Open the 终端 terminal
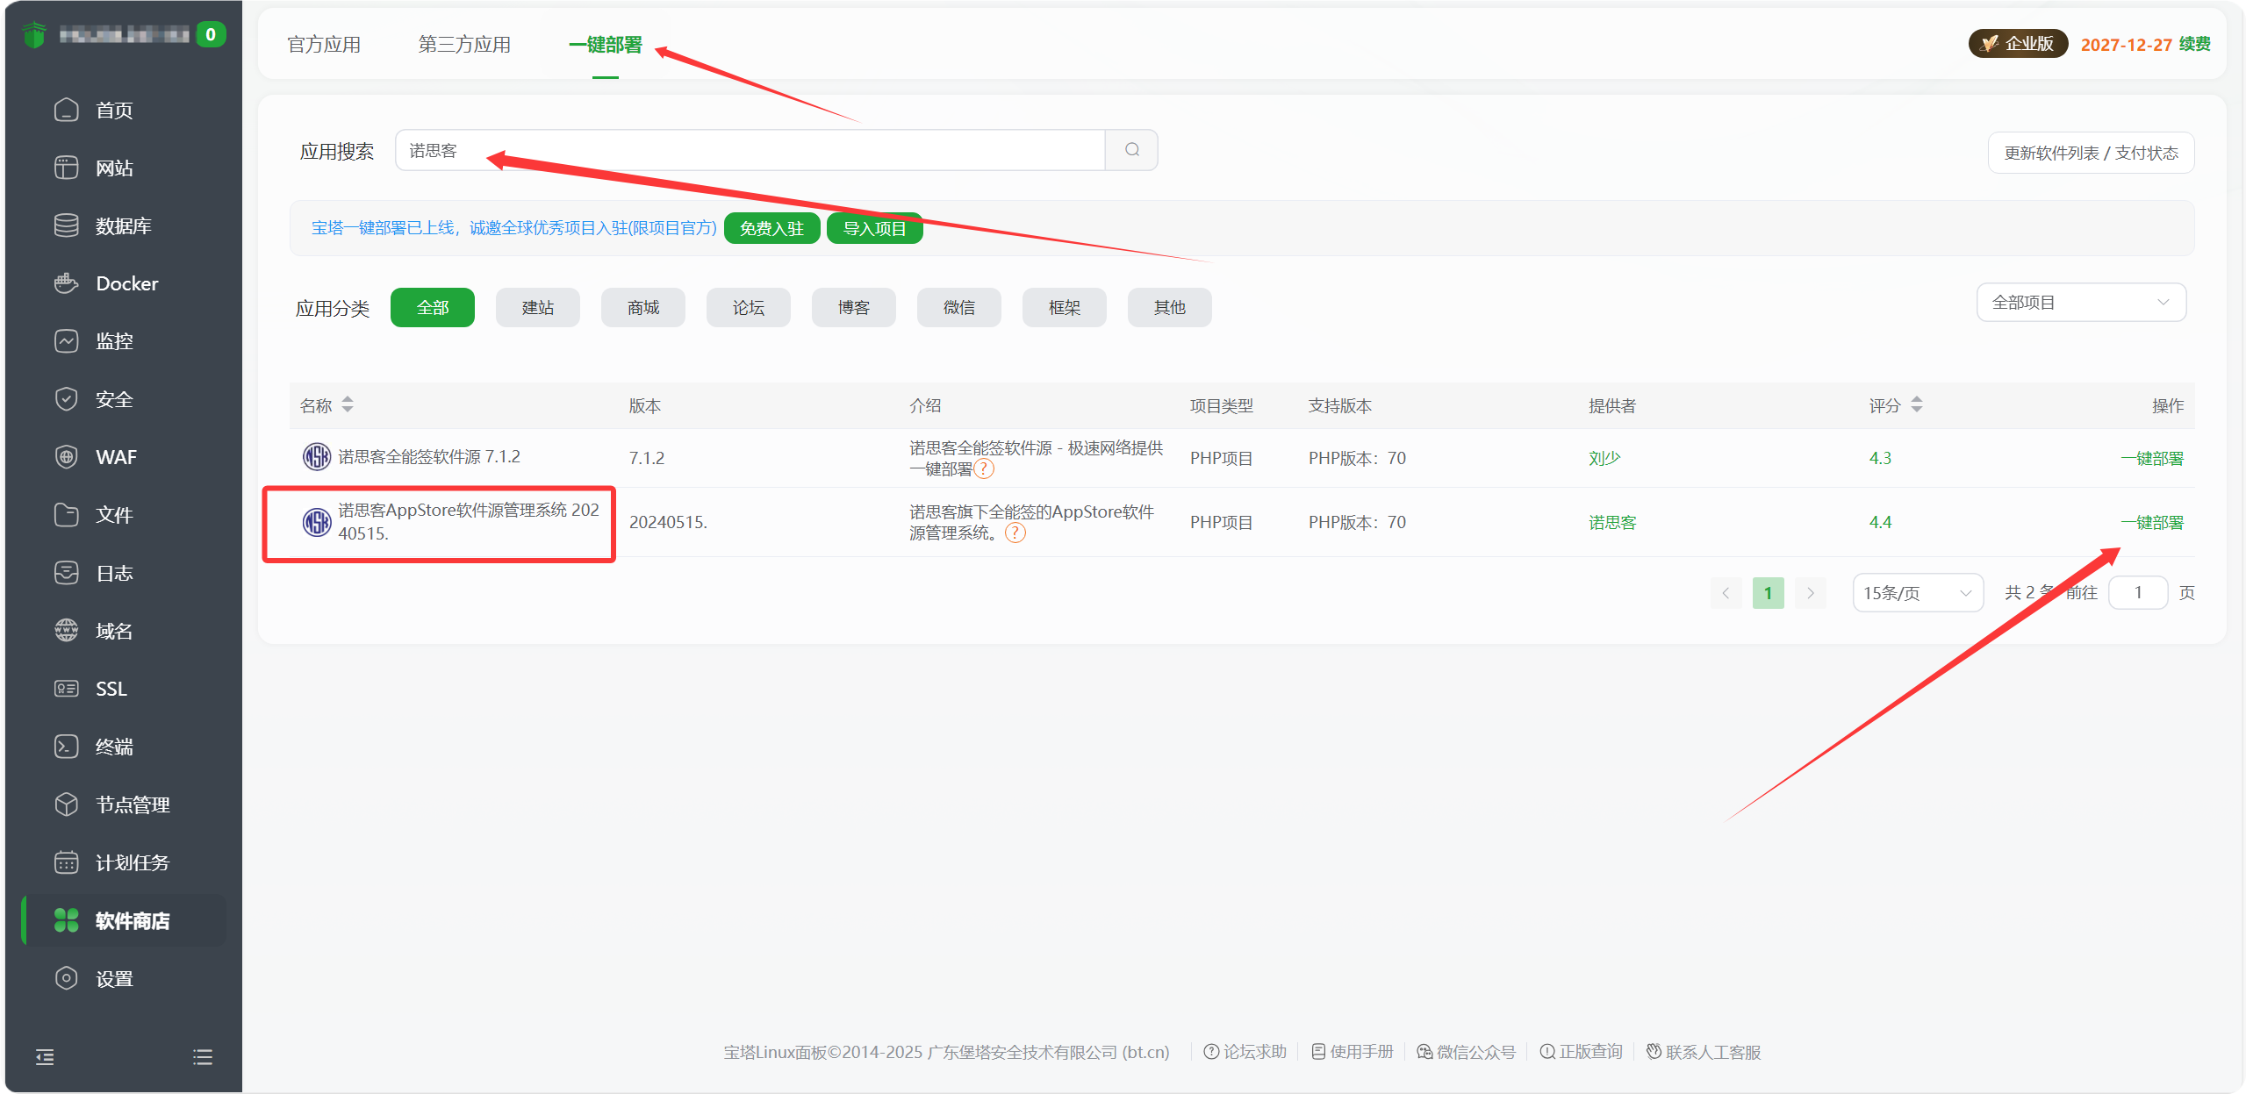2246x1094 pixels. tap(113, 746)
